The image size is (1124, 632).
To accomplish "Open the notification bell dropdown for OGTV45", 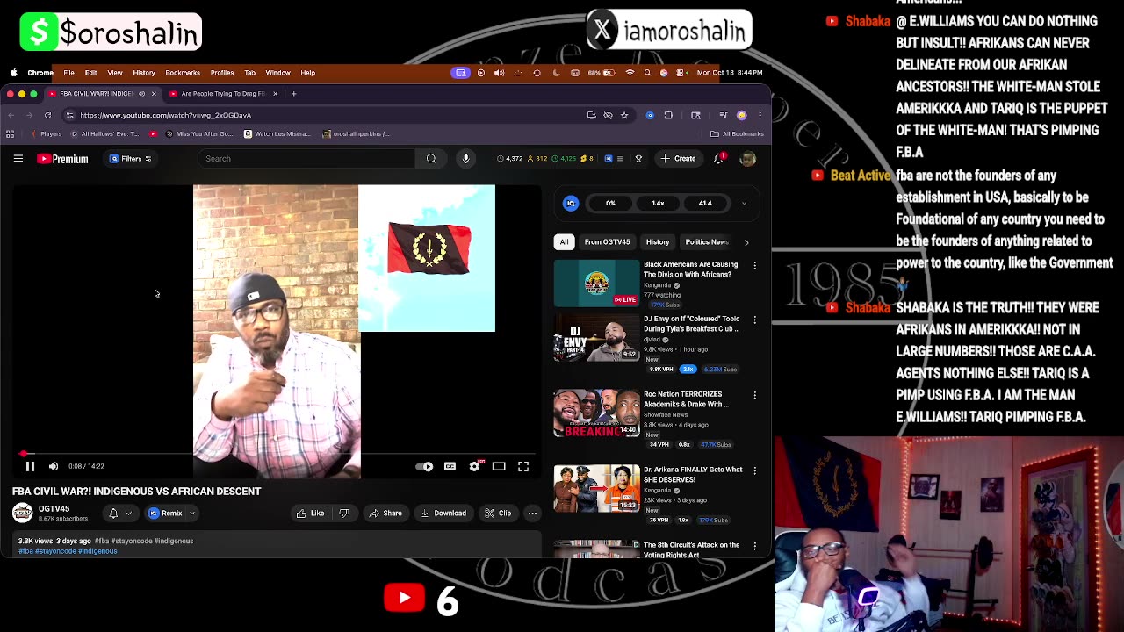I will [119, 513].
